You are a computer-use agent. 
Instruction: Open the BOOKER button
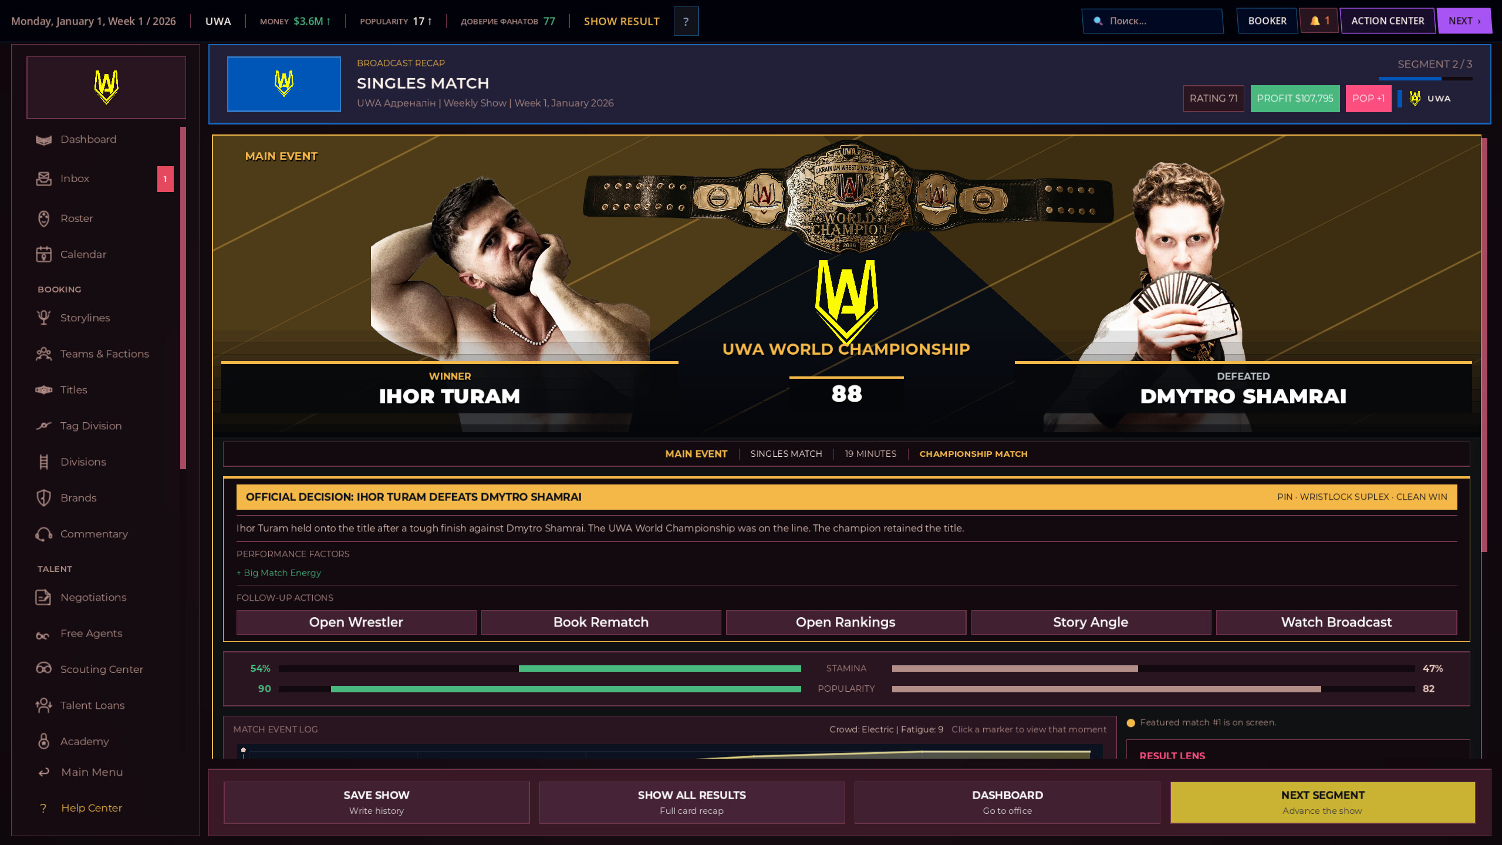pyautogui.click(x=1267, y=21)
